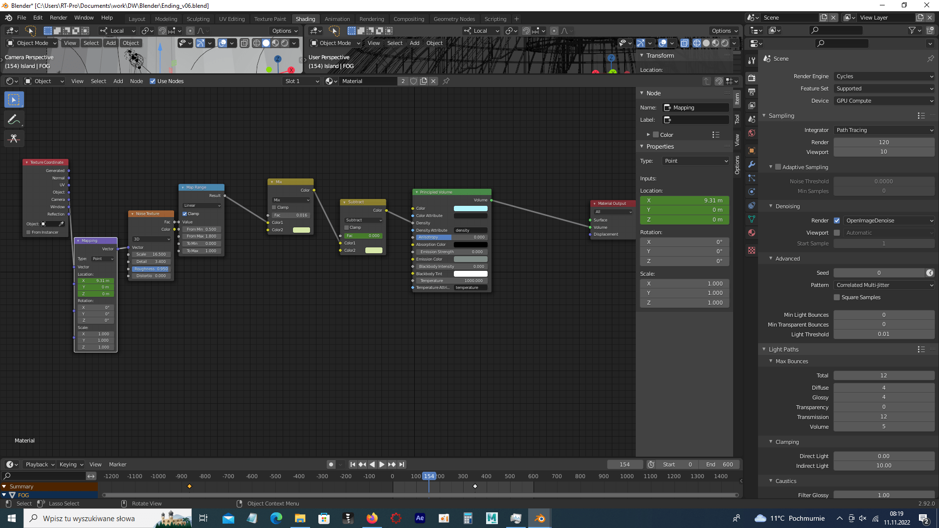
Task: Click the current frame field showing 154
Action: coord(625,464)
